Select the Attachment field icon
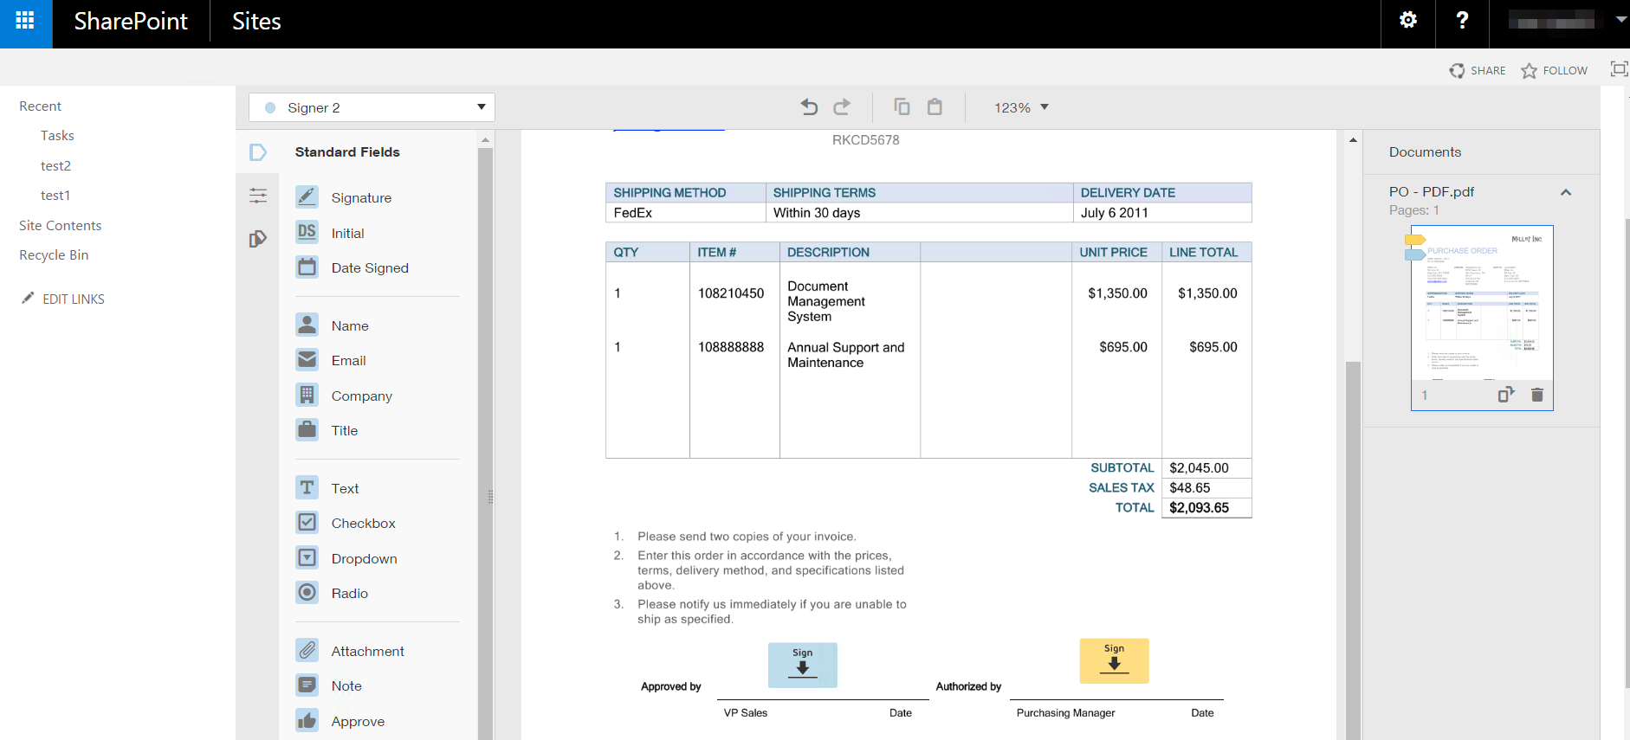Viewport: 1630px width, 740px height. (x=307, y=650)
